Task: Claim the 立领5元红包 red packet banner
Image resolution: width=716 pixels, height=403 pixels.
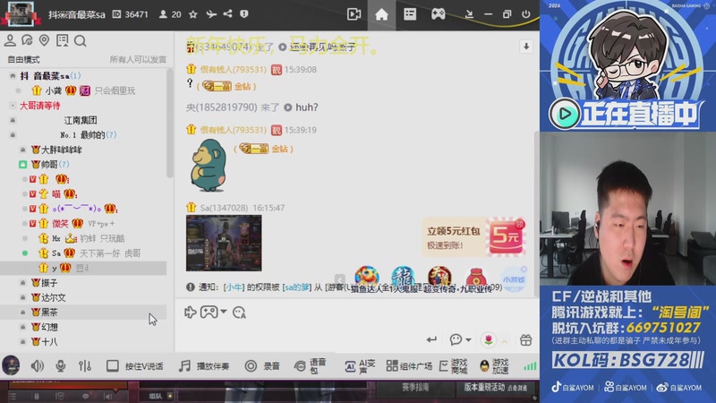Action: [x=474, y=236]
